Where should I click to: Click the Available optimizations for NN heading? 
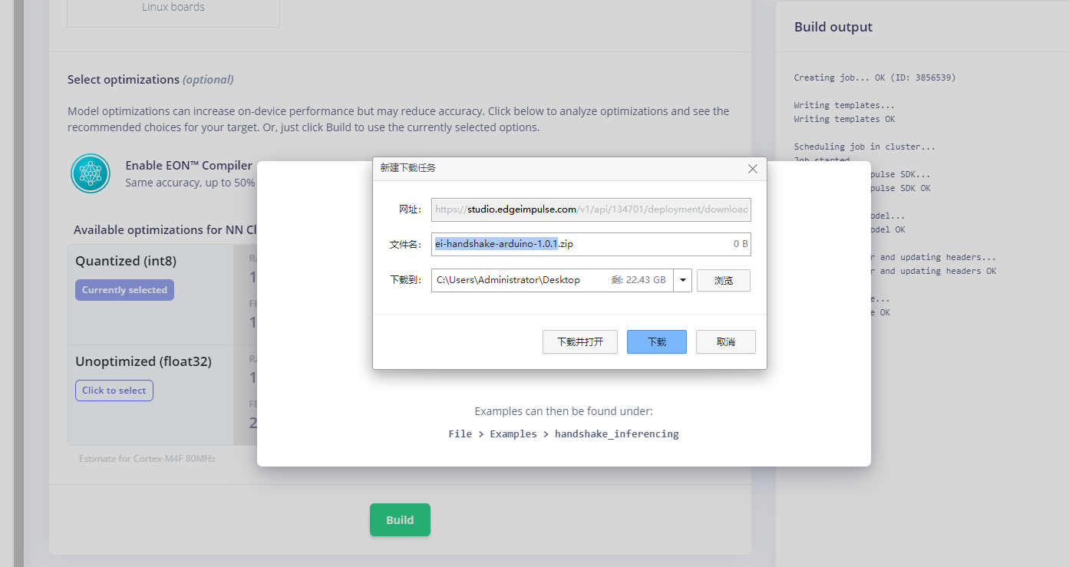[x=165, y=230]
